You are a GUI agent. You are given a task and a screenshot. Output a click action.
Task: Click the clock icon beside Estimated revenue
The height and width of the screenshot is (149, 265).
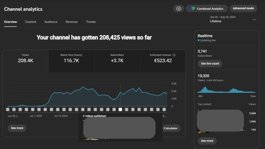click(x=174, y=55)
